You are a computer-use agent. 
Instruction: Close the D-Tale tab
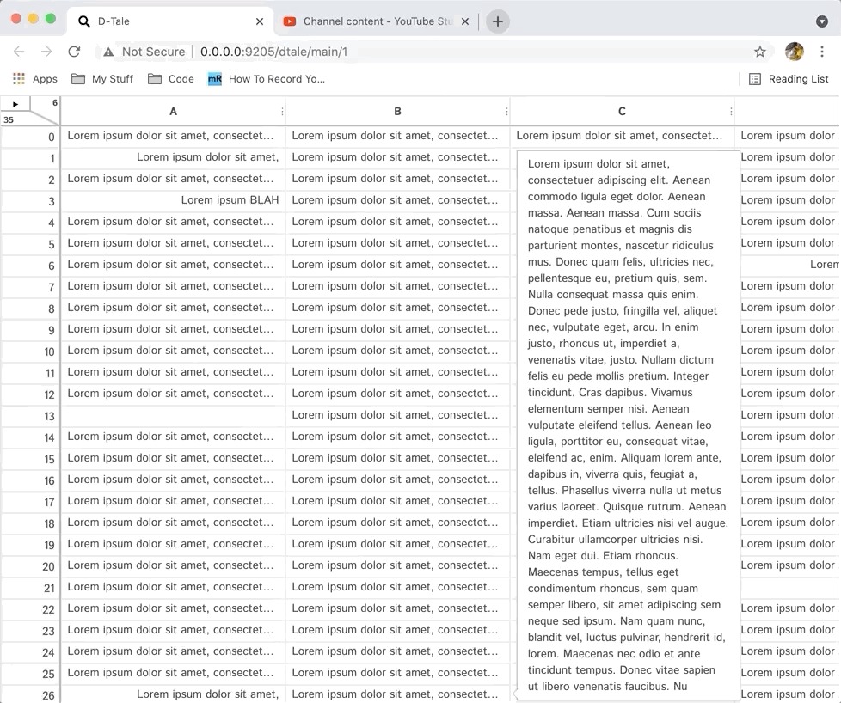pyautogui.click(x=260, y=21)
